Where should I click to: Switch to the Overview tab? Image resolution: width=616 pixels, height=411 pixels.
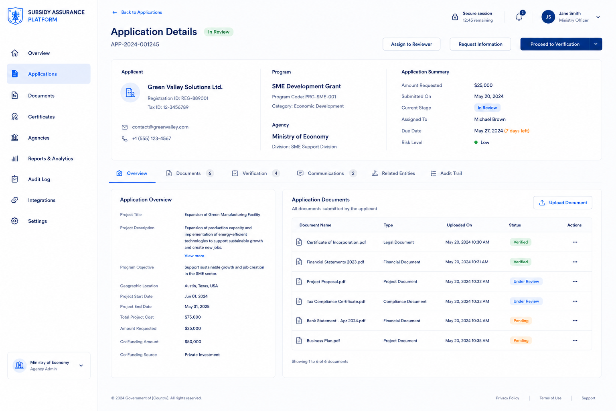(x=132, y=173)
